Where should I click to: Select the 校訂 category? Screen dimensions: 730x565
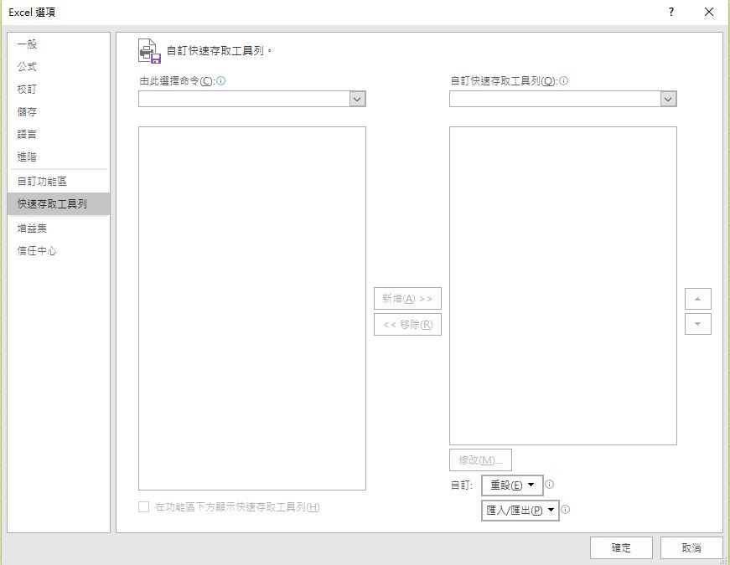click(x=58, y=90)
